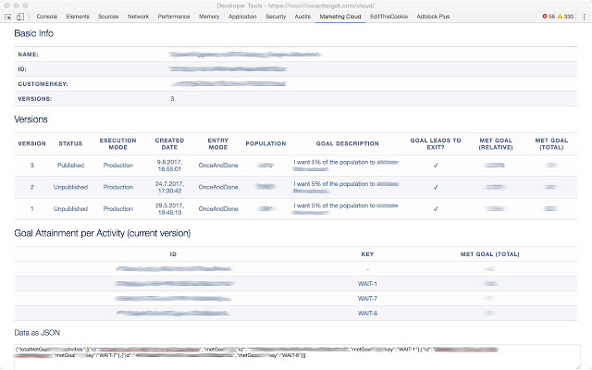Click the Published status of version 3
The width and height of the screenshot is (592, 370).
pos(71,165)
